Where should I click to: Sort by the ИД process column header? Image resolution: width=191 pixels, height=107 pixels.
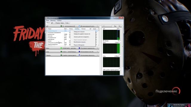point(66,29)
